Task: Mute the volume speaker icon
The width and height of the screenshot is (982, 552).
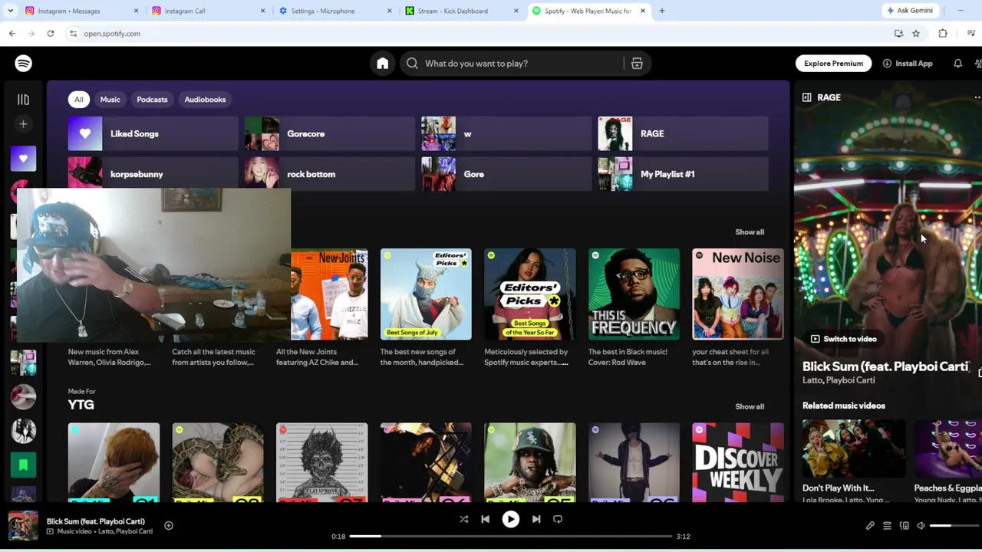Action: [x=921, y=526]
